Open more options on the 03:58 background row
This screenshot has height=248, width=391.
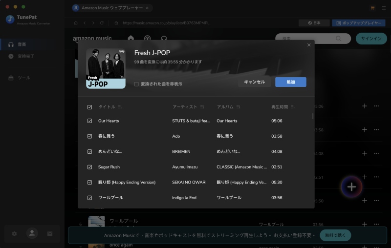pyautogui.click(x=376, y=130)
